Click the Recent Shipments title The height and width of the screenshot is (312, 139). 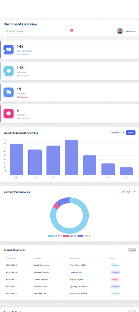click(14, 250)
